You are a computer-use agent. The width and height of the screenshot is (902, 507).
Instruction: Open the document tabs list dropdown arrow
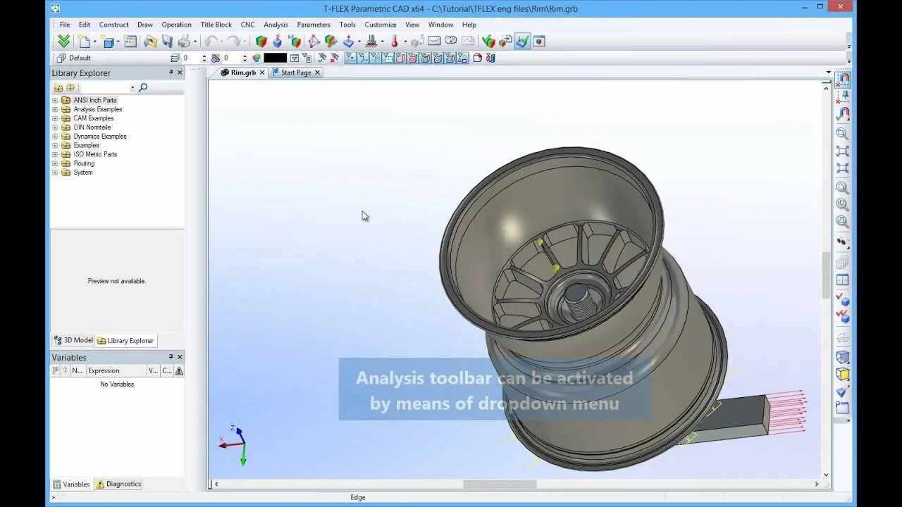coord(829,73)
